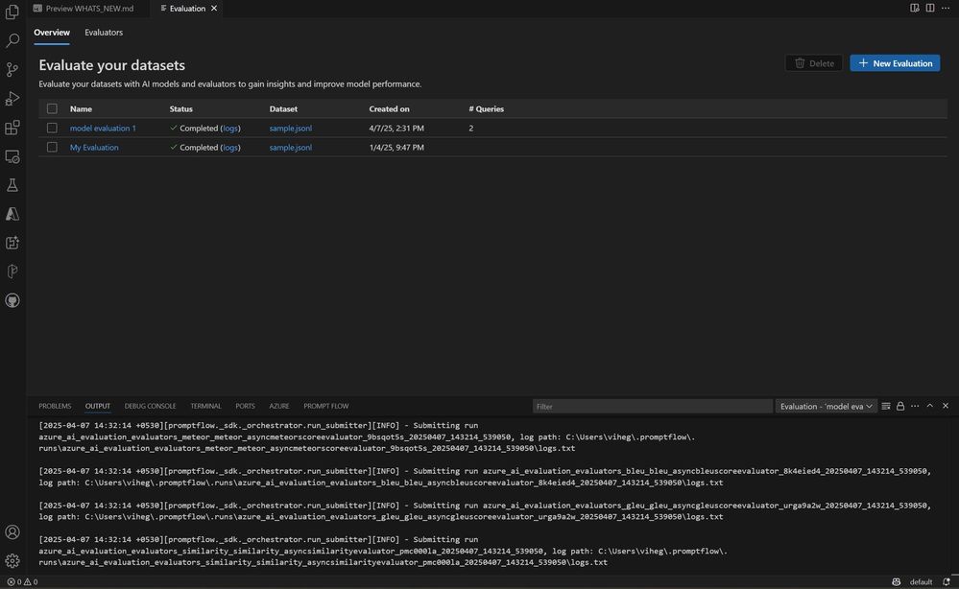Switch to the Evaluators tab
This screenshot has width=959, height=589.
coord(104,33)
